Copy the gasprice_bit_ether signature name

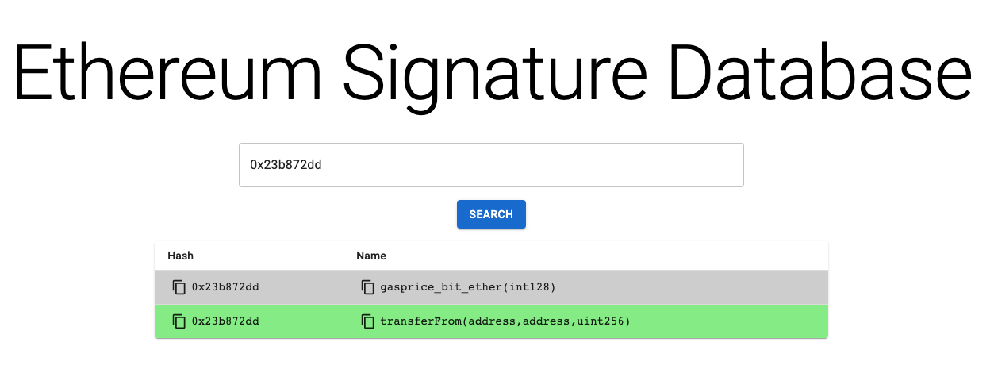pyautogui.click(x=367, y=286)
